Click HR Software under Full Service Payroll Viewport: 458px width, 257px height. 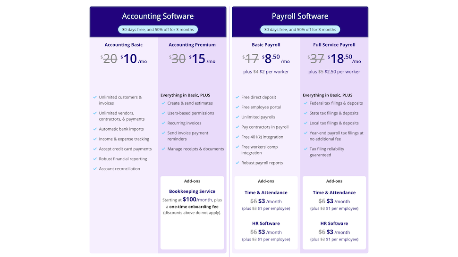pyautogui.click(x=334, y=224)
